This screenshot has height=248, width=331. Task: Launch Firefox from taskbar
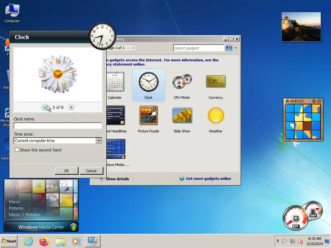click(x=44, y=241)
